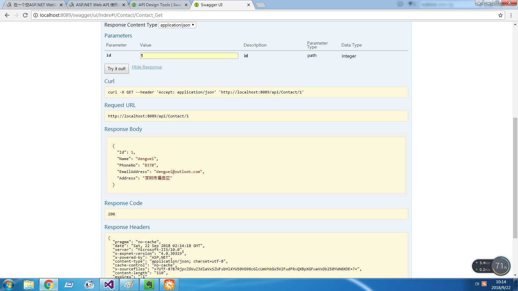Click the Show Desktop strip on the taskbar
The image size is (518, 291).
pos(516,285)
